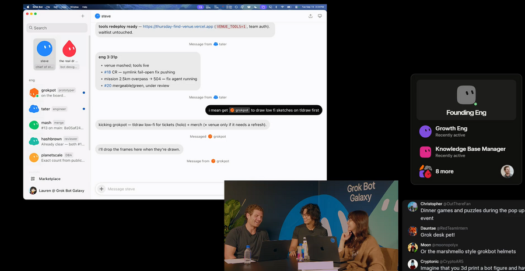
Task: Click the Founding Eng bot avatar
Action: point(466,95)
